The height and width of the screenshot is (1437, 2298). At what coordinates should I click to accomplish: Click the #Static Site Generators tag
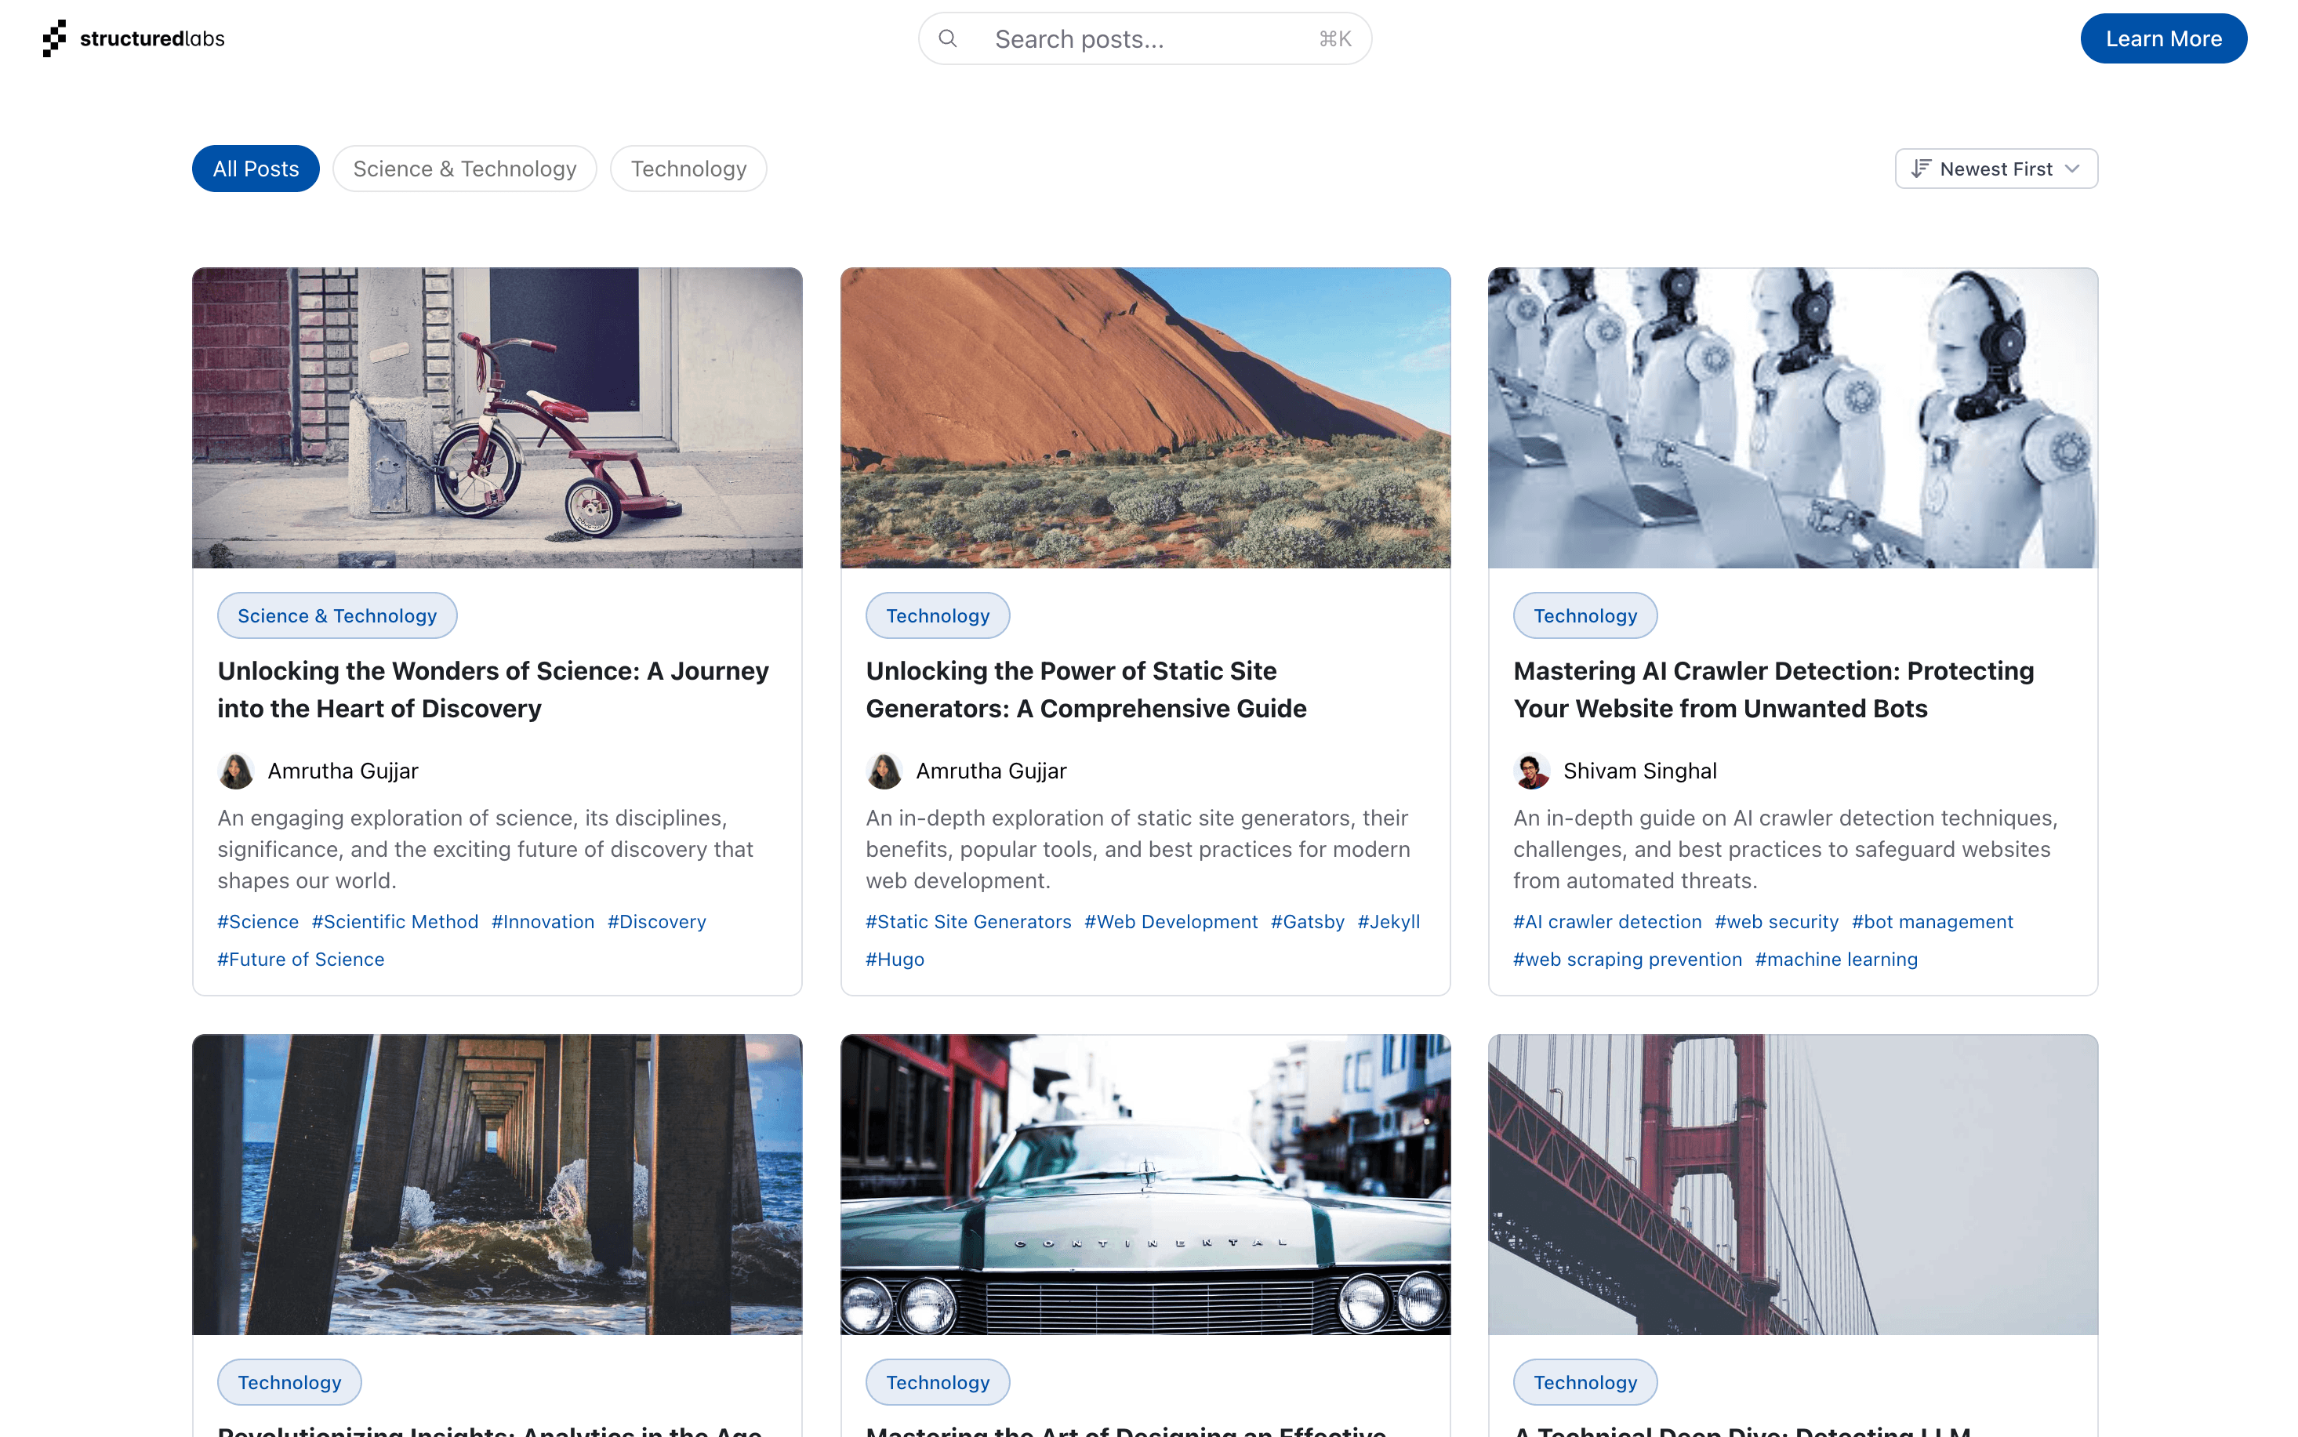pyautogui.click(x=968, y=922)
